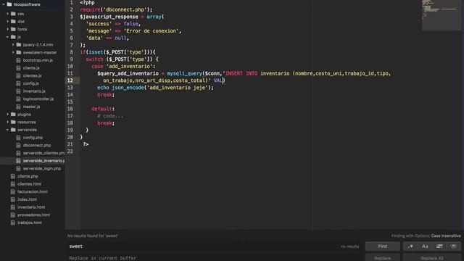The image size is (464, 261).
Task: Select the serverside folder icon
Action: coord(13,130)
